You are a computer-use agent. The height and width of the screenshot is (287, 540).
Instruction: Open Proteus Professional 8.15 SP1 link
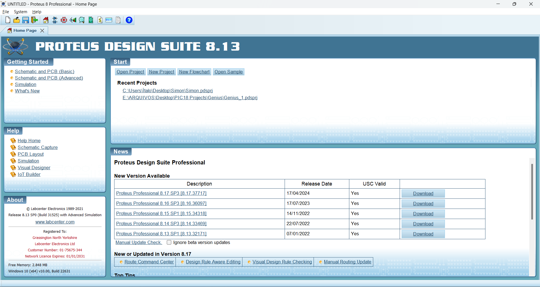161,213
